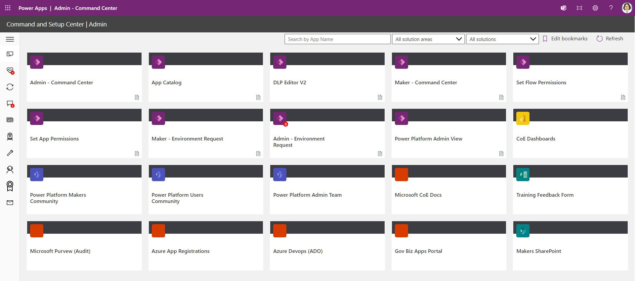Screen dimensions: 635x281
Task: Open the user profile avatar
Action: (627, 8)
